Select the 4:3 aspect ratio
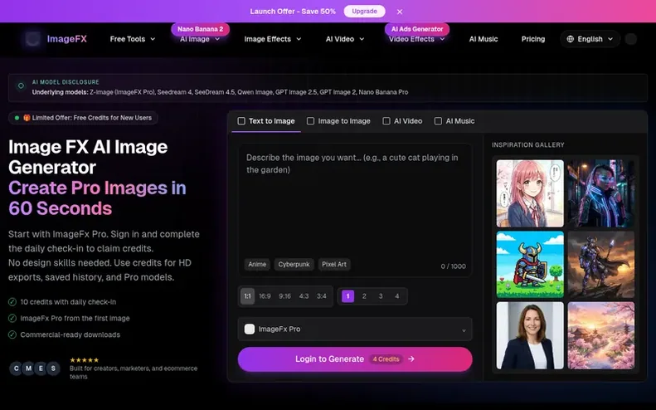Viewport: 656px width, 410px height. [x=304, y=296]
